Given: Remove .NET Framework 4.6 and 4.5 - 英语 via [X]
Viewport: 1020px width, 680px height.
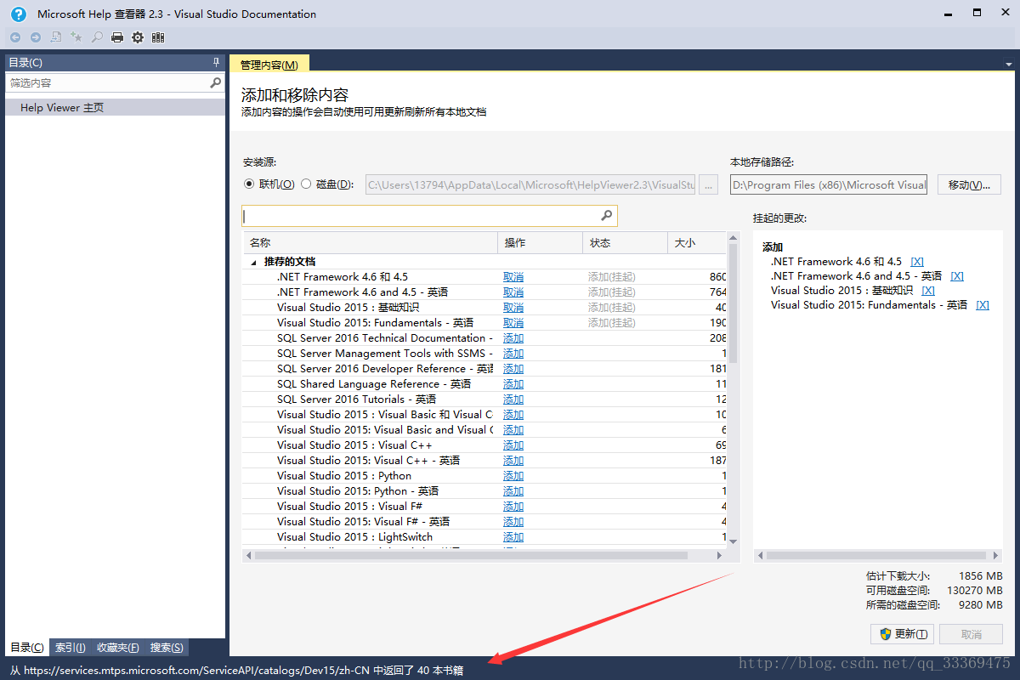Looking at the screenshot, I should 957,276.
